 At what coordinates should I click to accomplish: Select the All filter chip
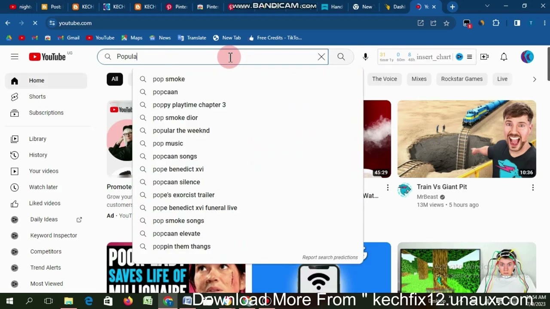point(115,79)
